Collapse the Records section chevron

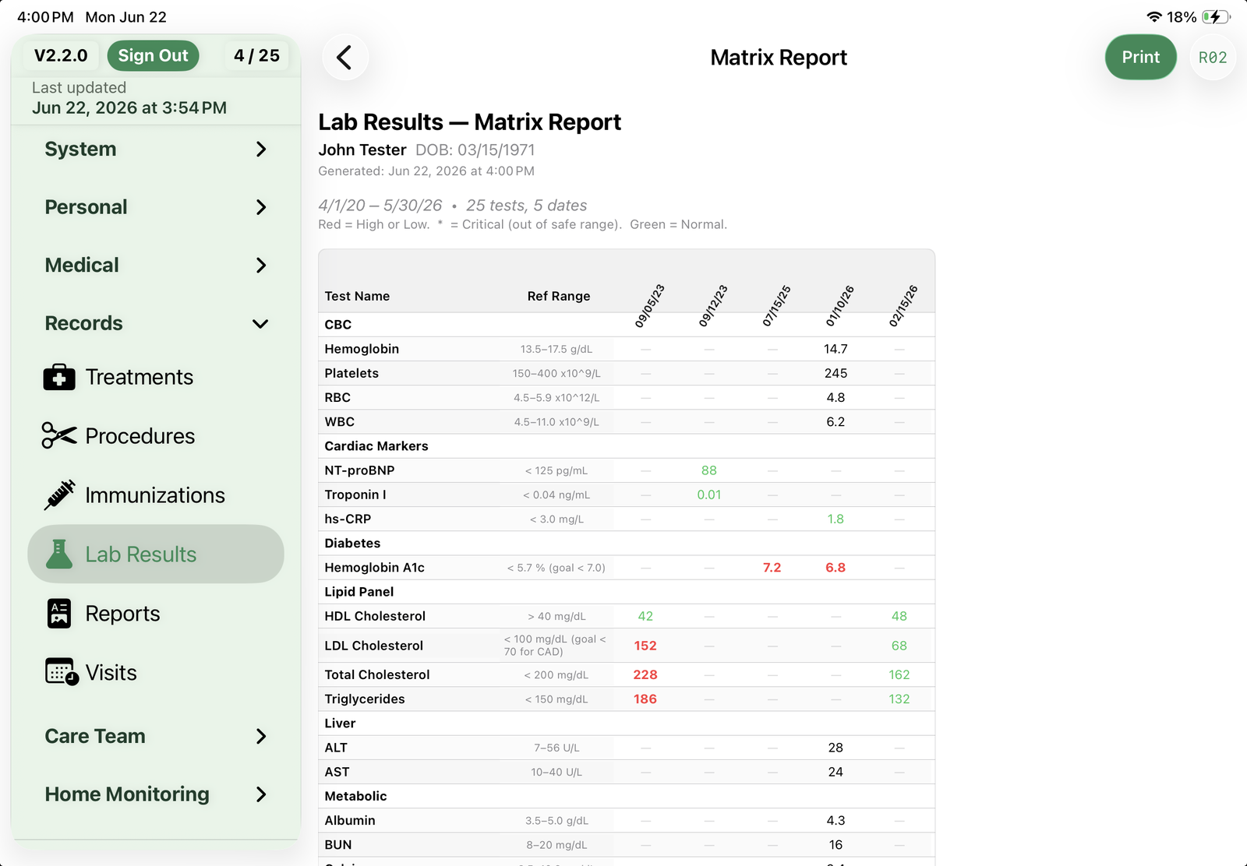(x=261, y=324)
